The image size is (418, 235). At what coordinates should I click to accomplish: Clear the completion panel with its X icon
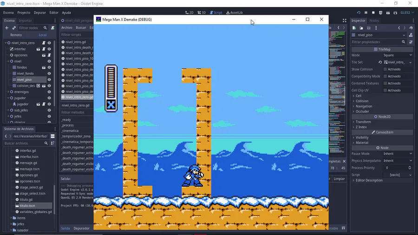[x=344, y=161]
